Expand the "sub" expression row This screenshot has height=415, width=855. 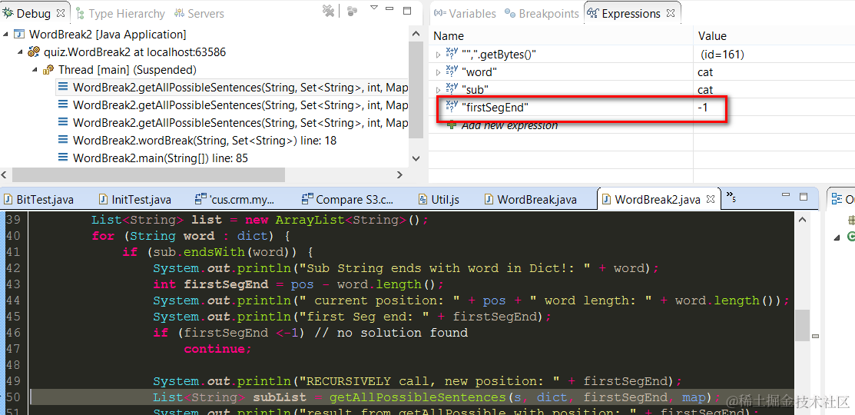pyautogui.click(x=438, y=89)
